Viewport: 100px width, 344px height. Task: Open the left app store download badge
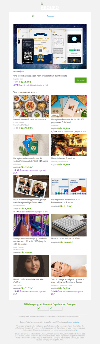click(43, 309)
